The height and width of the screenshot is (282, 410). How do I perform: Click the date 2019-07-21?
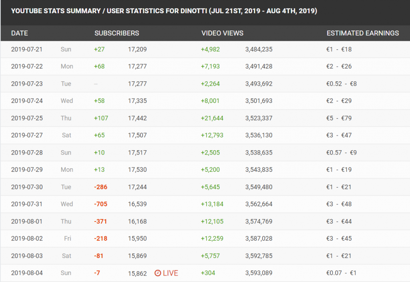27,49
